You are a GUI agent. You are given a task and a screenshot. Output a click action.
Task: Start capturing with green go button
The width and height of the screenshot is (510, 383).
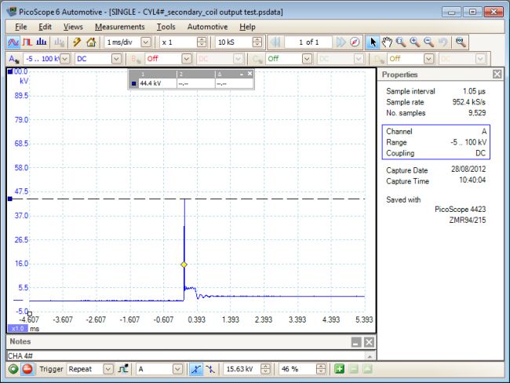(x=13, y=369)
